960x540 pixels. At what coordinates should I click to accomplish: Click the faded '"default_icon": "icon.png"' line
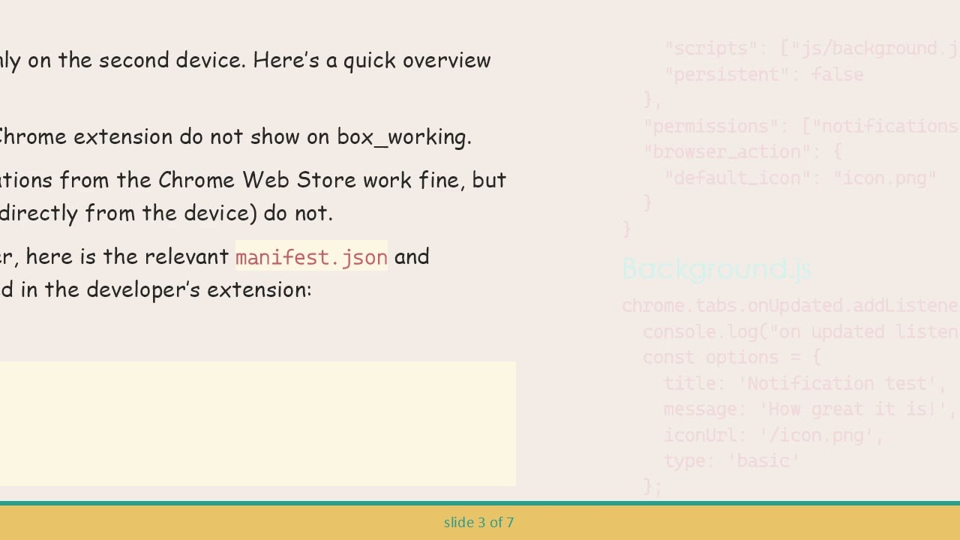click(800, 178)
